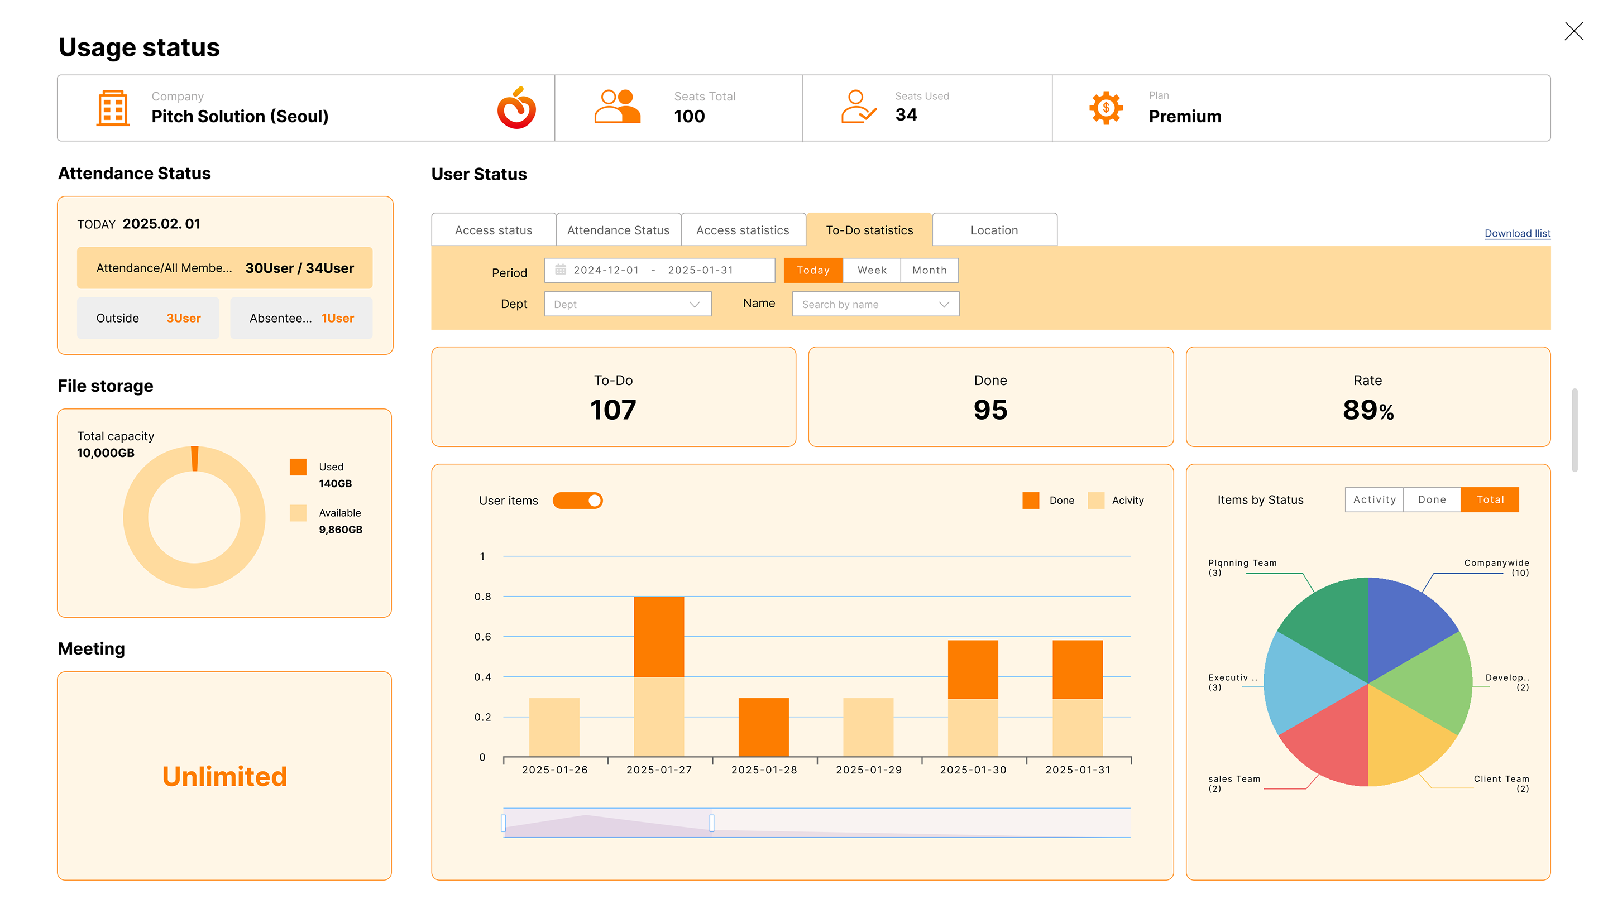This screenshot has height=904, width=1608.
Task: Open the Location tab
Action: (994, 229)
